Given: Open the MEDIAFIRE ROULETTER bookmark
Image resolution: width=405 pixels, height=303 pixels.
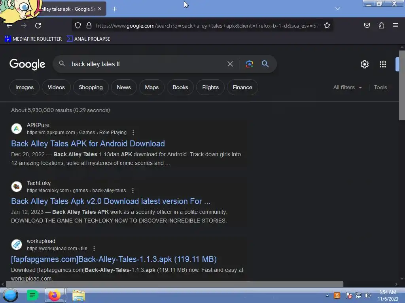Looking at the screenshot, I should [x=33, y=39].
